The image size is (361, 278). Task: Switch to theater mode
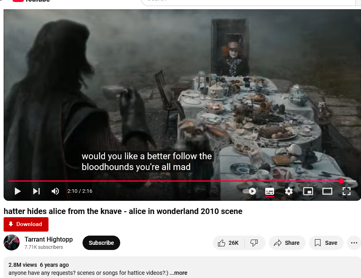pos(327,191)
